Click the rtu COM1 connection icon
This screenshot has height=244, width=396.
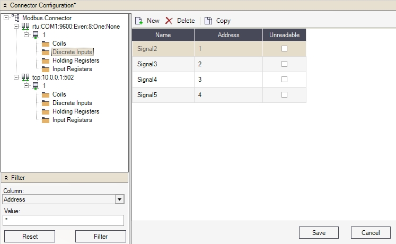[x=25, y=27]
